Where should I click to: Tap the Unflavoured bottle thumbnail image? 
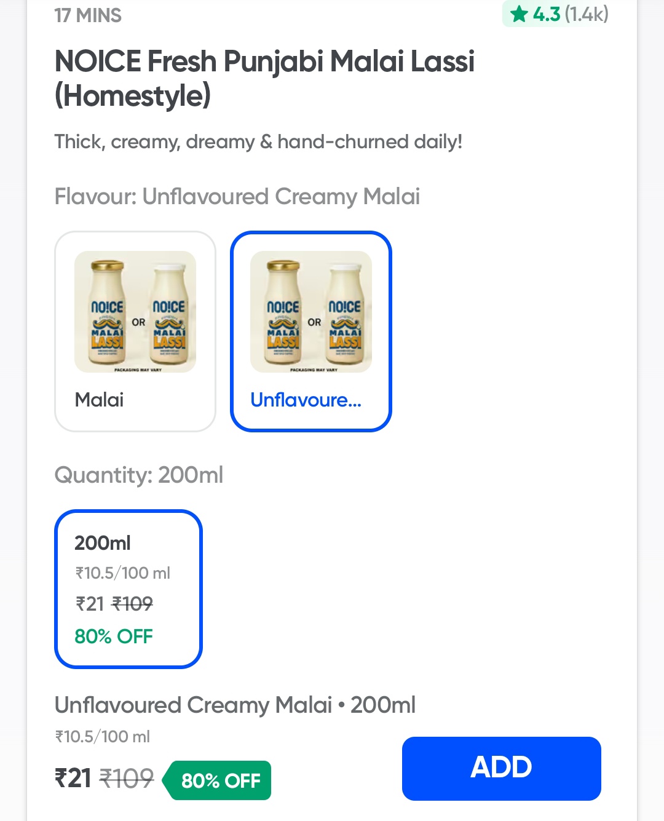[x=310, y=311]
